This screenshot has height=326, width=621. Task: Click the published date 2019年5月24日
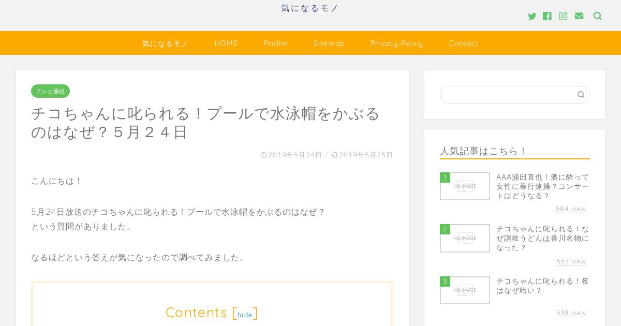point(295,155)
